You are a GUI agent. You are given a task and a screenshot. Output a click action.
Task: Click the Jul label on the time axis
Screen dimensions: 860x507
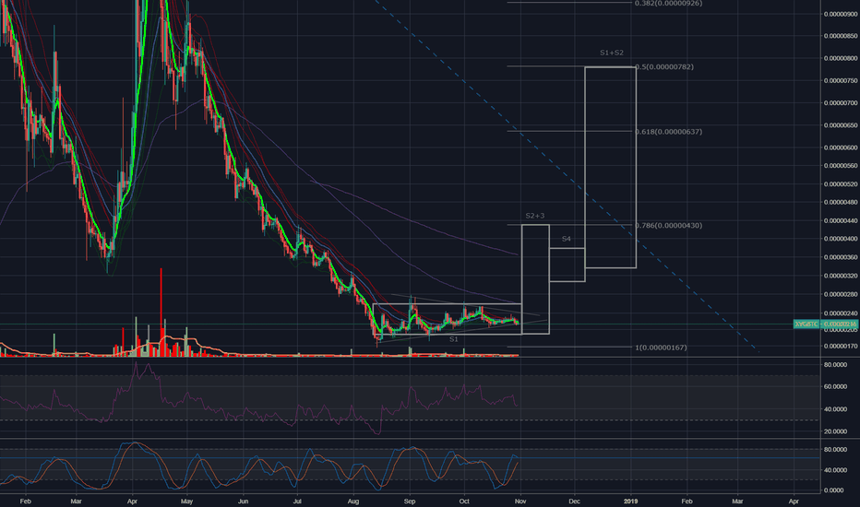[297, 501]
